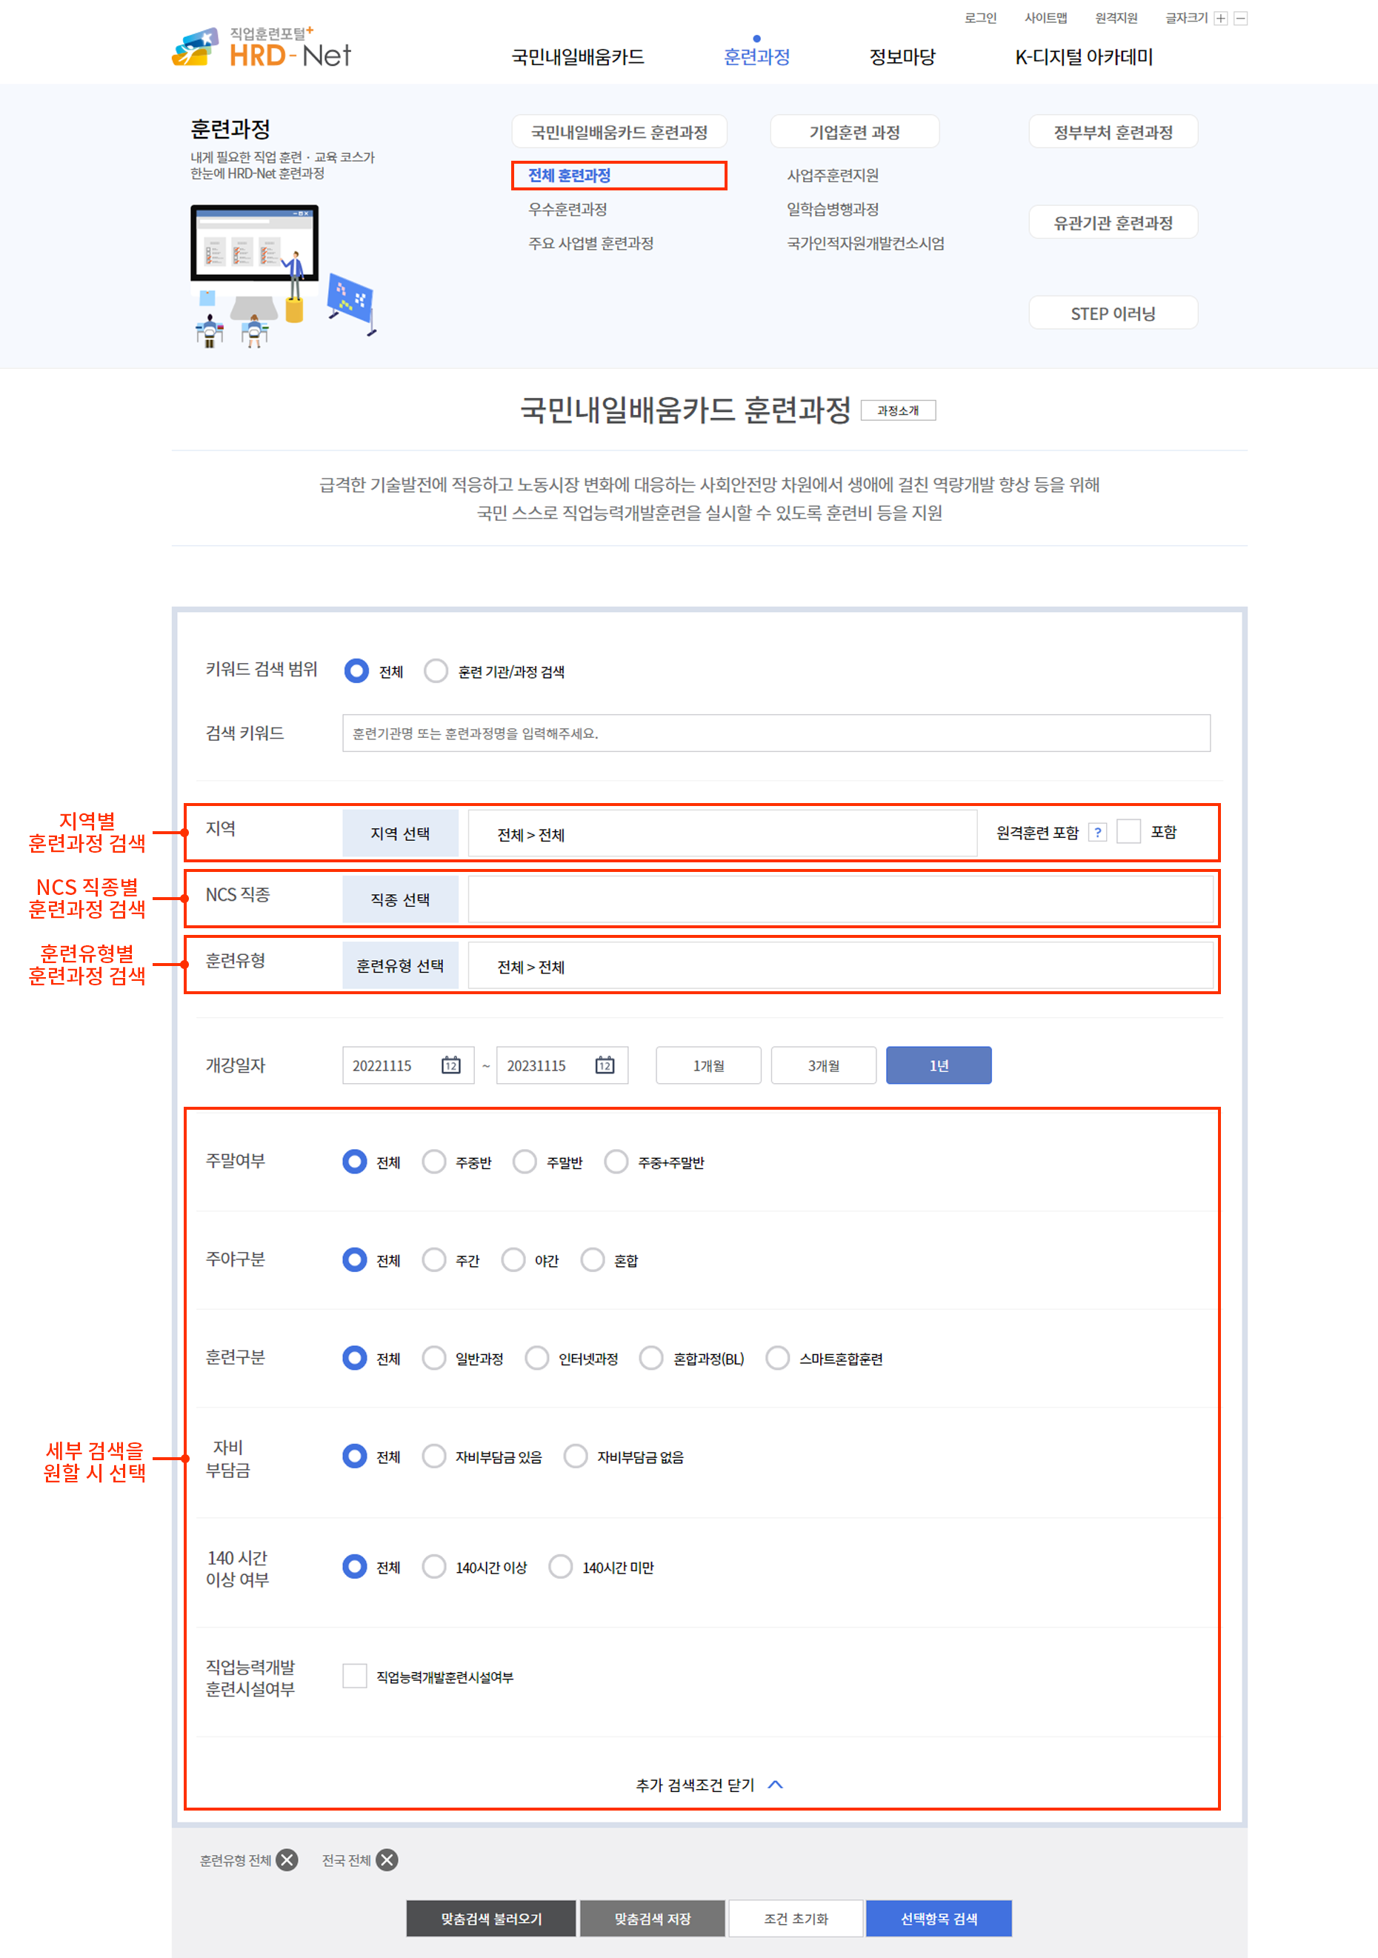Choose 주중반 for weekend option
The height and width of the screenshot is (1958, 1378).
(434, 1162)
